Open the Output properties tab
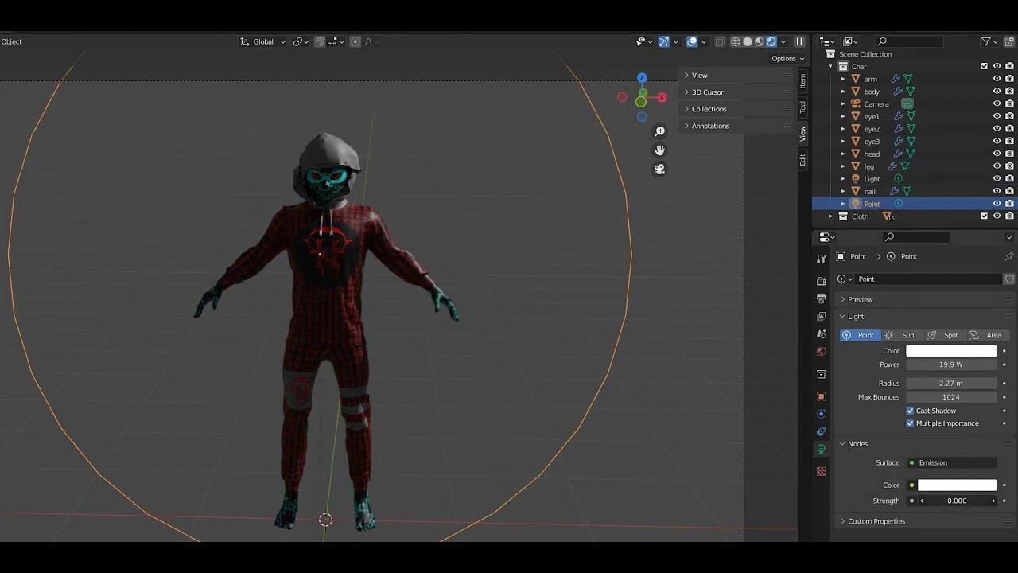 [x=822, y=299]
